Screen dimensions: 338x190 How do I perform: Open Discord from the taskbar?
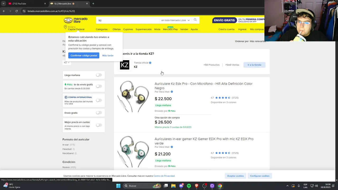[181, 186]
